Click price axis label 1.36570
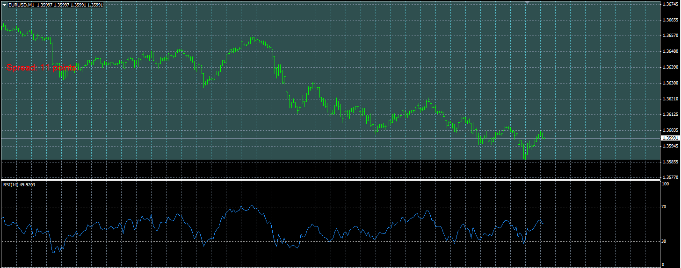 pos(670,35)
